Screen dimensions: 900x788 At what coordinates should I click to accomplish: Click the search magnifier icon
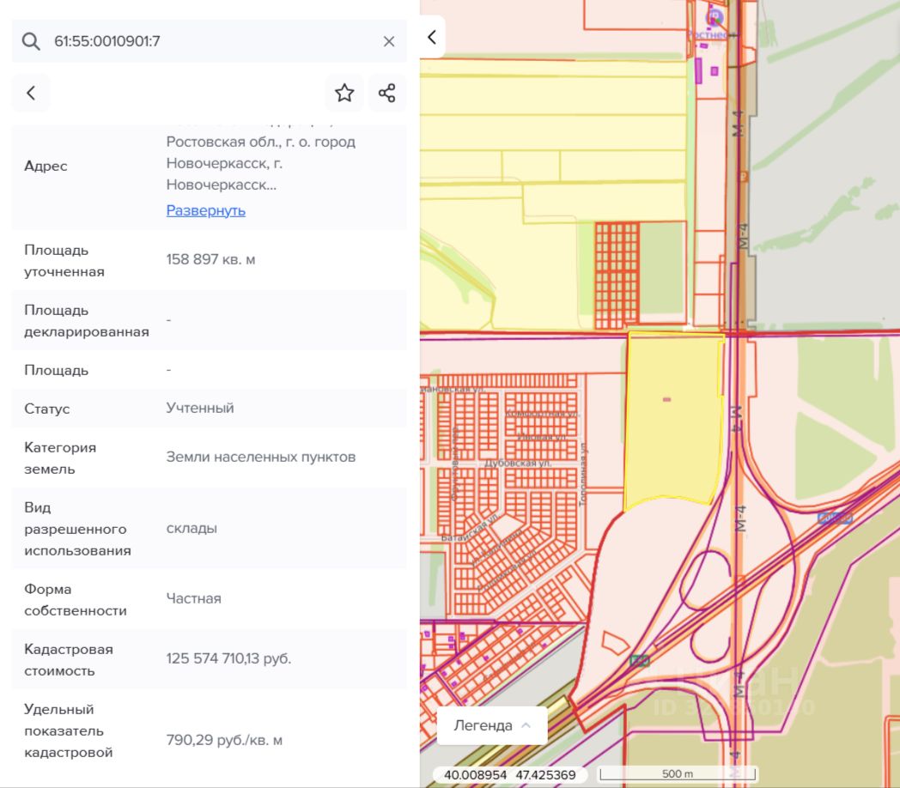pos(31,41)
